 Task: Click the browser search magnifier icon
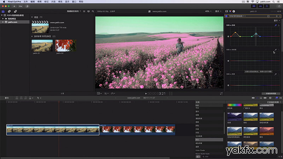(x=93, y=11)
